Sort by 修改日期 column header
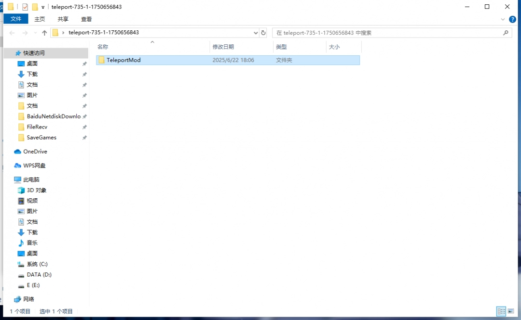 tap(223, 47)
